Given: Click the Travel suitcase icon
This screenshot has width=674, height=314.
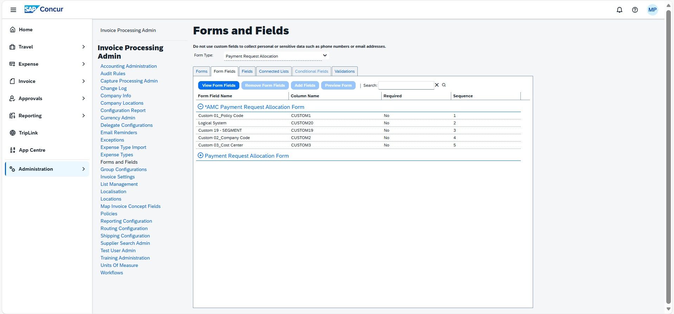Looking at the screenshot, I should click(12, 47).
